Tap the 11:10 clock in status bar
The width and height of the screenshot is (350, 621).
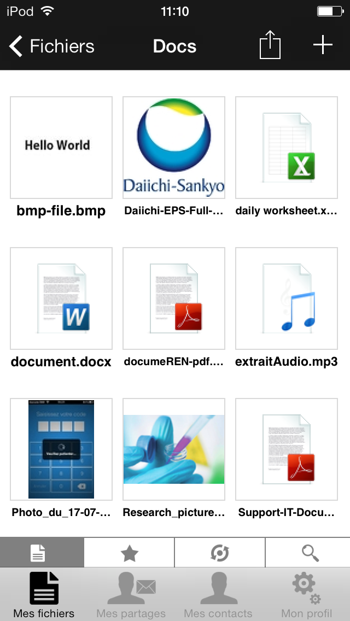point(175,11)
